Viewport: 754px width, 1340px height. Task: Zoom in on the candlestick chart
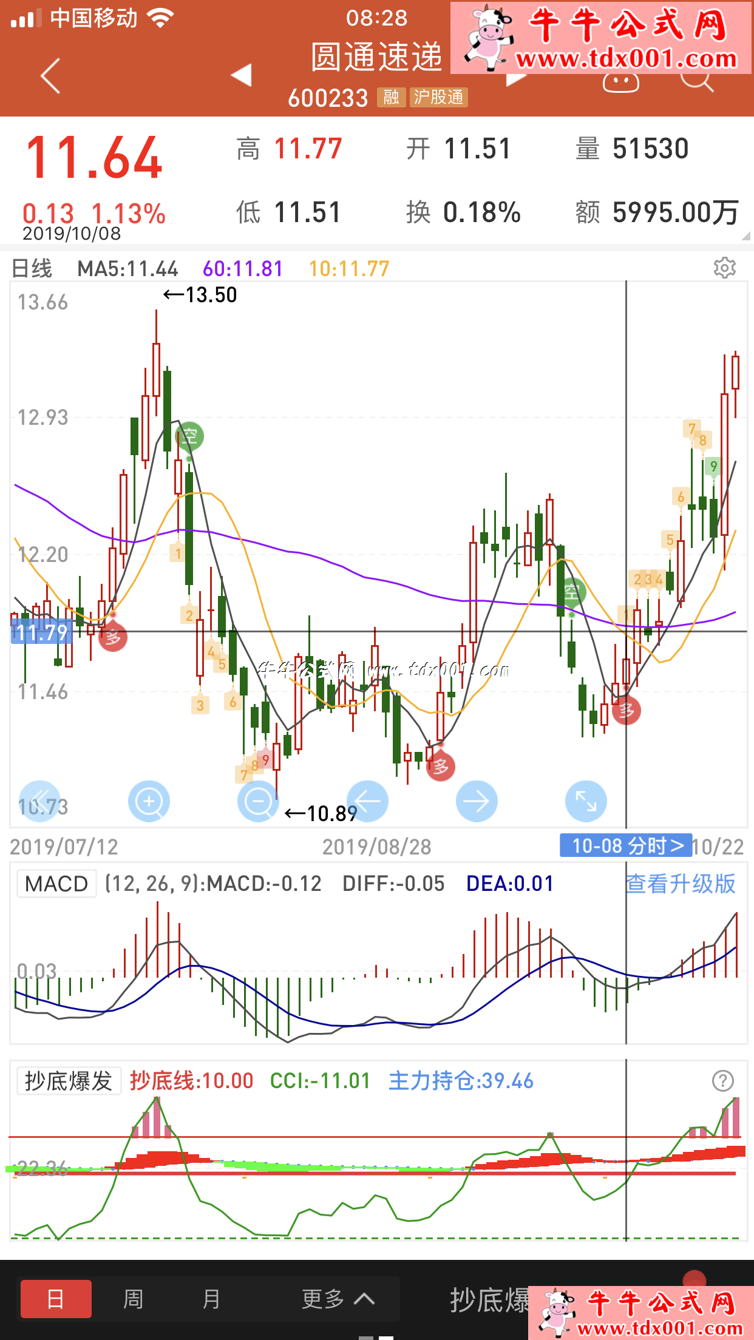149,801
